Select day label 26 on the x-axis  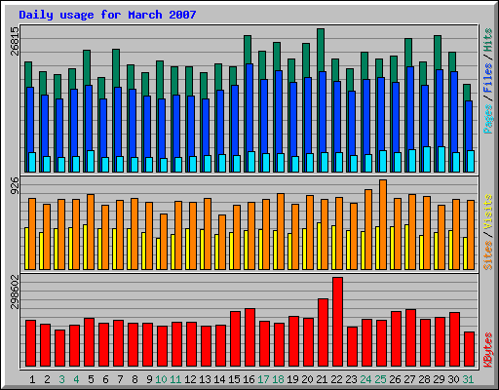(395, 379)
